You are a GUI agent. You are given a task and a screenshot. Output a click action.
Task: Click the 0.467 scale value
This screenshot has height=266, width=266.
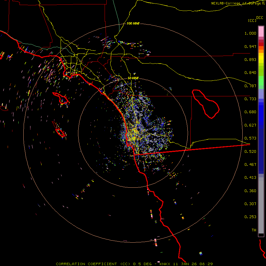tap(250, 165)
